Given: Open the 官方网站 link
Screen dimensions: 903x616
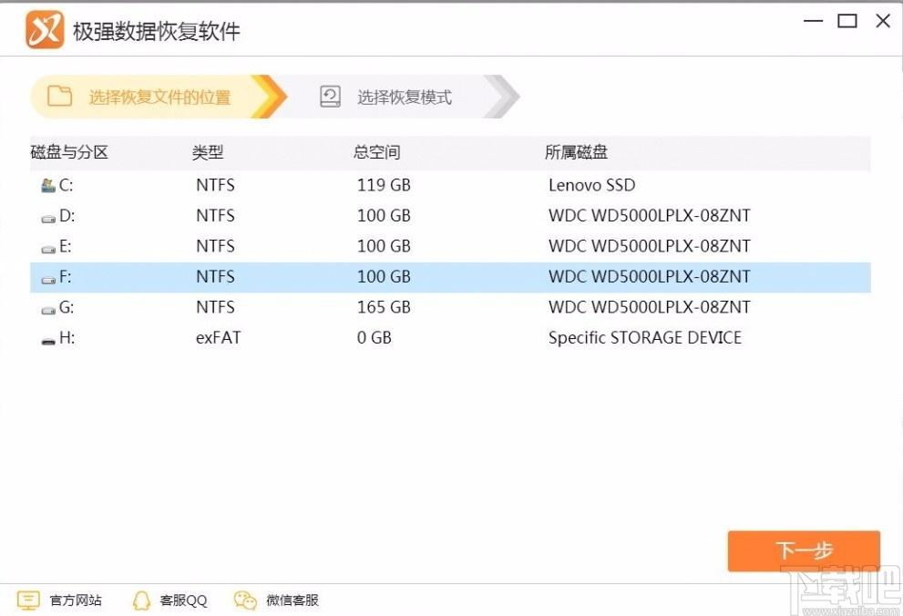Looking at the screenshot, I should tap(76, 600).
